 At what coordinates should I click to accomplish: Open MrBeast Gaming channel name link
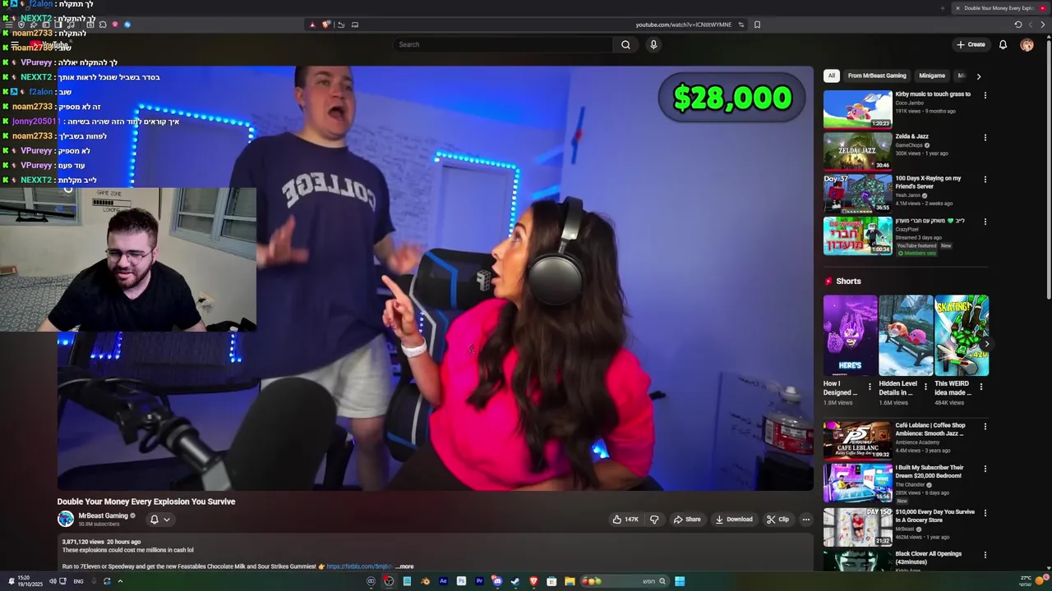[x=104, y=515]
